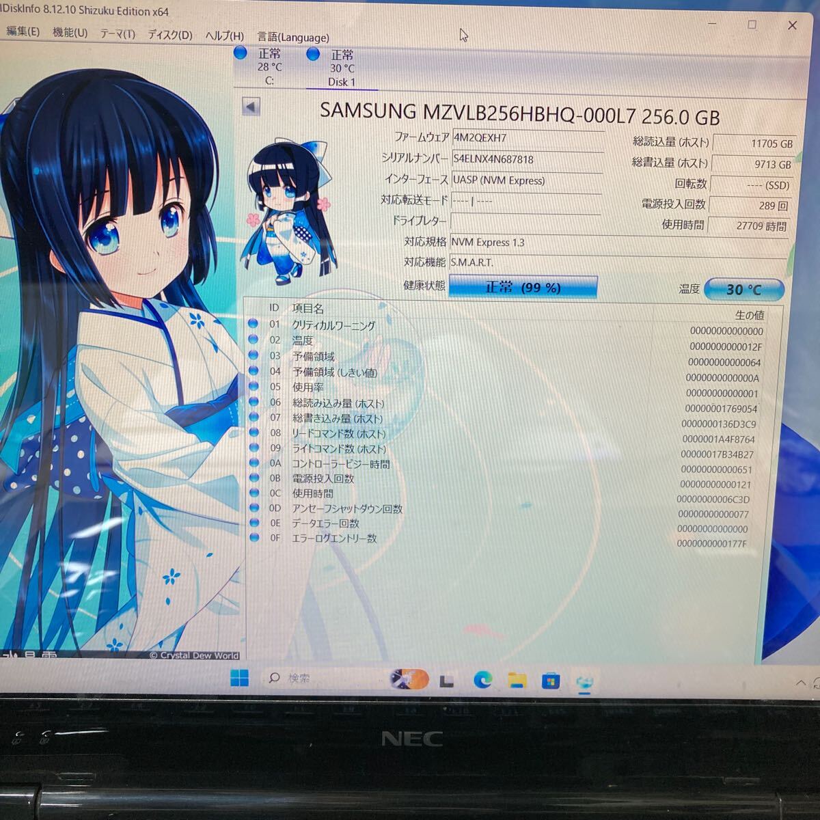This screenshot has width=820, height=820.
Task: Click raw value 0000000136D3C9
Action: point(719,424)
